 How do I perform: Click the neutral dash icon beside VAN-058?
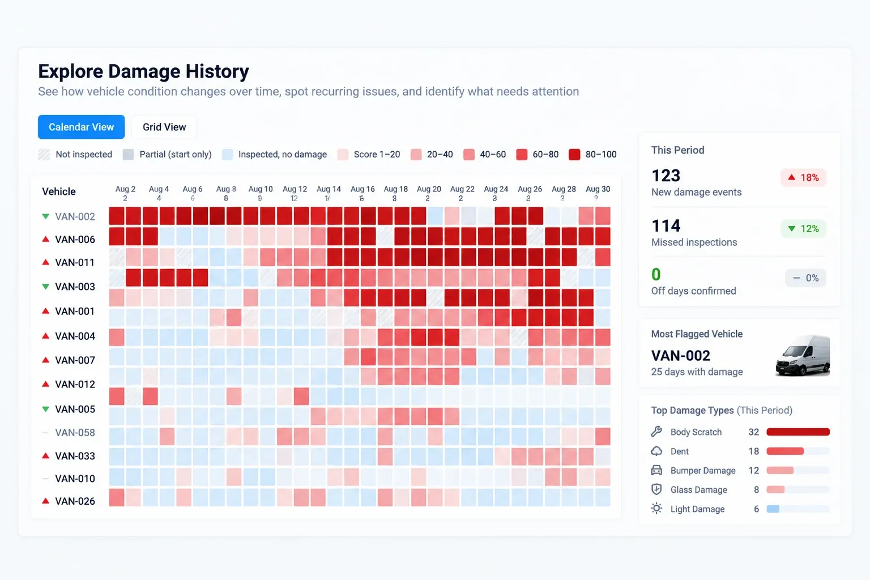(46, 433)
